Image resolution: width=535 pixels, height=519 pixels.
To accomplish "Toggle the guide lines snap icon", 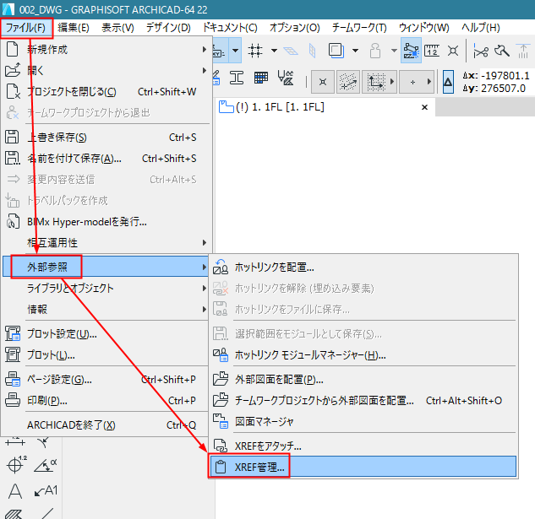I will tap(411, 51).
